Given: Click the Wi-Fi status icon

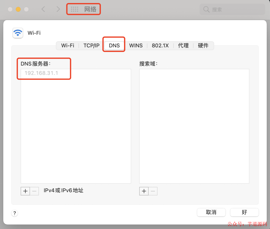Looking at the screenshot, I should pos(17,33).
